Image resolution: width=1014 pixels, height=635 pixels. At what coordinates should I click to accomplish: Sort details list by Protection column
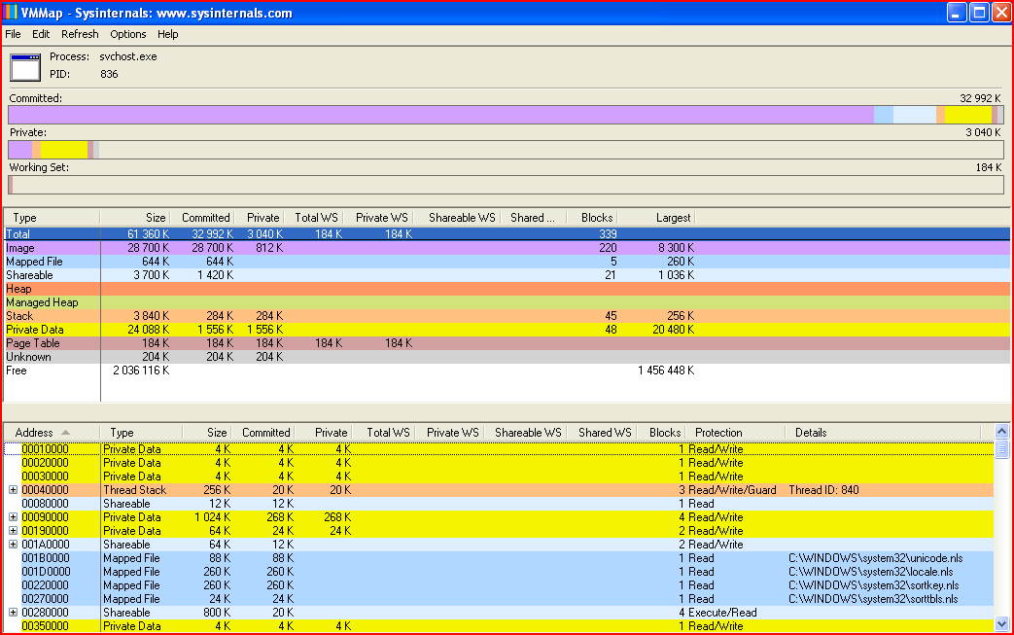coord(736,433)
